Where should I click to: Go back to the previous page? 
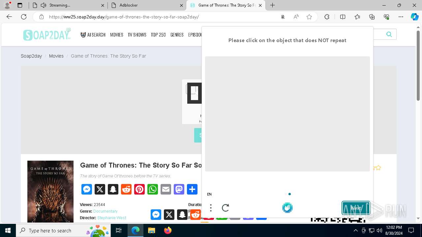pyautogui.click(x=9, y=17)
